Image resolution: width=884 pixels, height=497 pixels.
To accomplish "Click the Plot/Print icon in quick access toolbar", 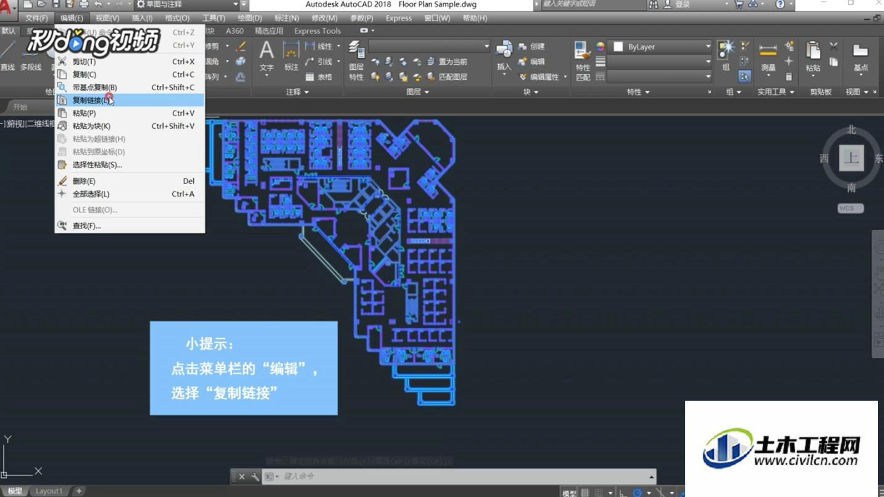I will click(x=84, y=4).
